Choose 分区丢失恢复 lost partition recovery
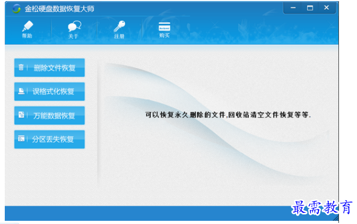The image size is (357, 224). pyautogui.click(x=49, y=139)
